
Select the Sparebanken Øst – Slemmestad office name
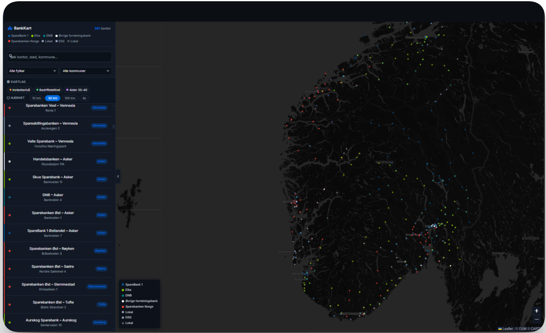pyautogui.click(x=48, y=284)
